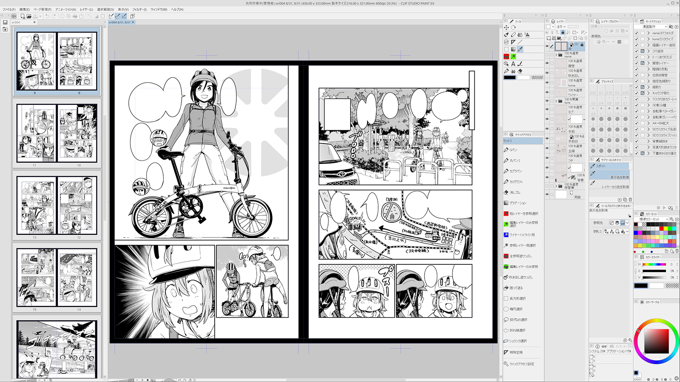Click the green auto-select tool icon
The image size is (680, 382).
point(513,56)
